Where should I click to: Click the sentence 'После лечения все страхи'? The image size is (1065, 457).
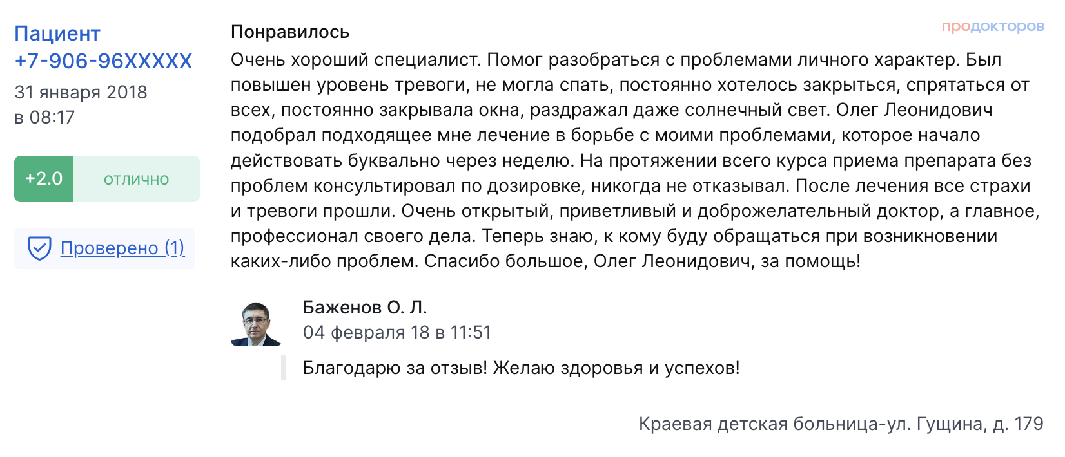[913, 186]
